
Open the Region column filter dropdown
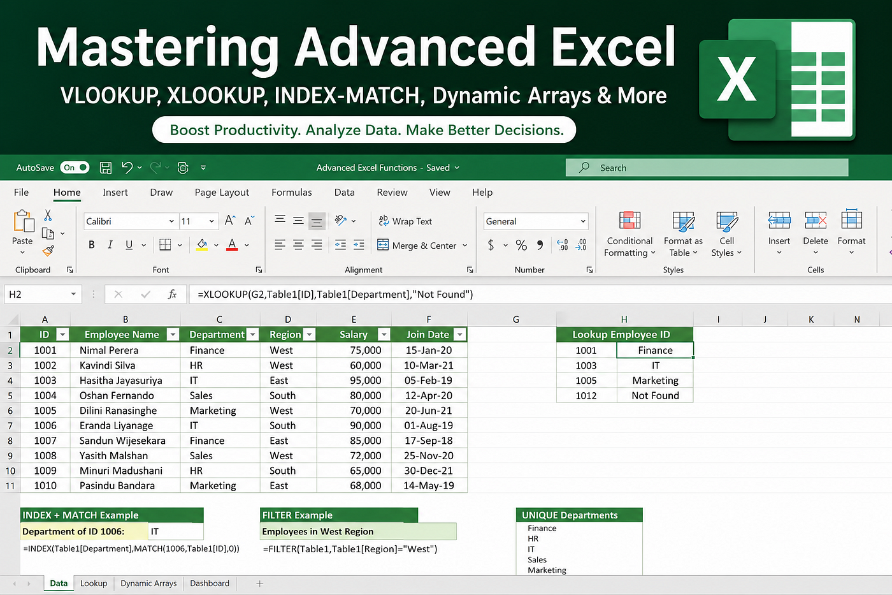pyautogui.click(x=309, y=334)
